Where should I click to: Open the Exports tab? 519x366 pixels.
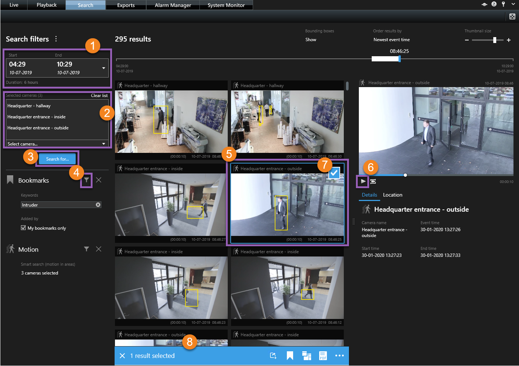126,5
